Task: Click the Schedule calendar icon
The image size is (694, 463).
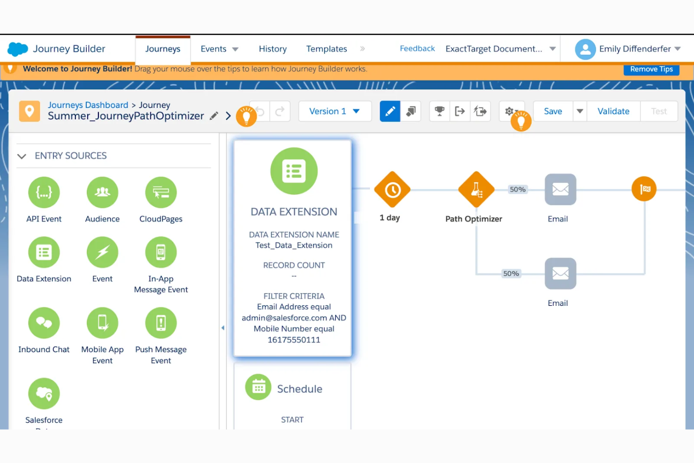Action: tap(258, 387)
